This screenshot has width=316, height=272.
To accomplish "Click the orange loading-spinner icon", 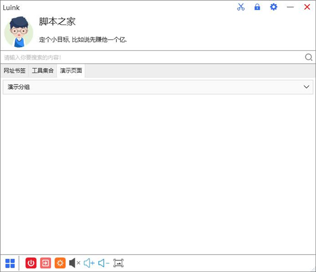I will 60,263.
